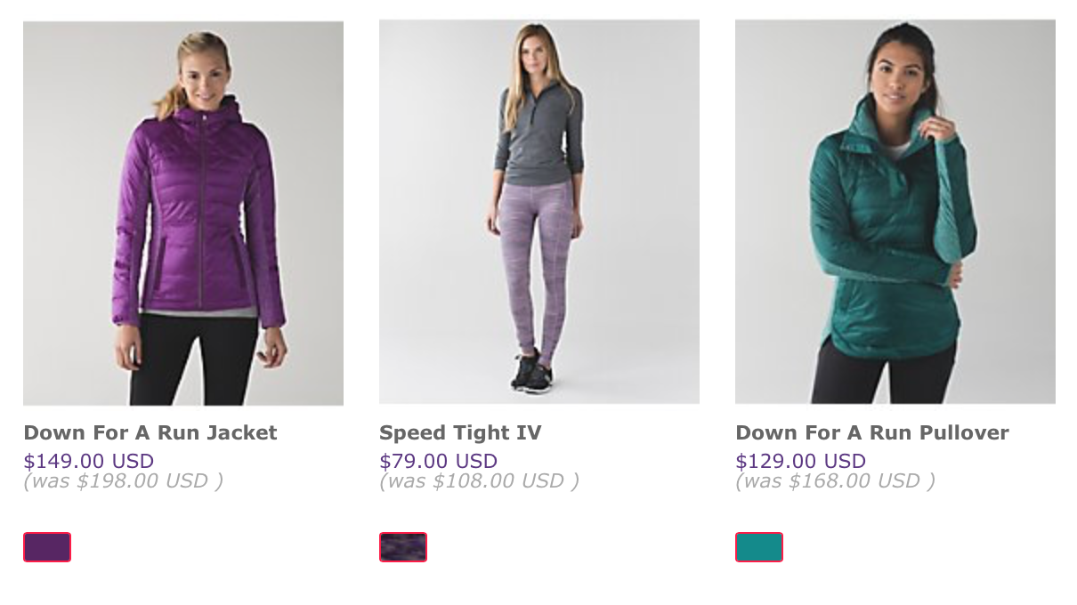
Task: Click the black sneakers in the tights photo
Action: click(532, 372)
